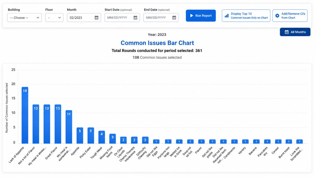Select the Appetite bar showing 5
Screen dimensions: 315x177
[x=80, y=136]
